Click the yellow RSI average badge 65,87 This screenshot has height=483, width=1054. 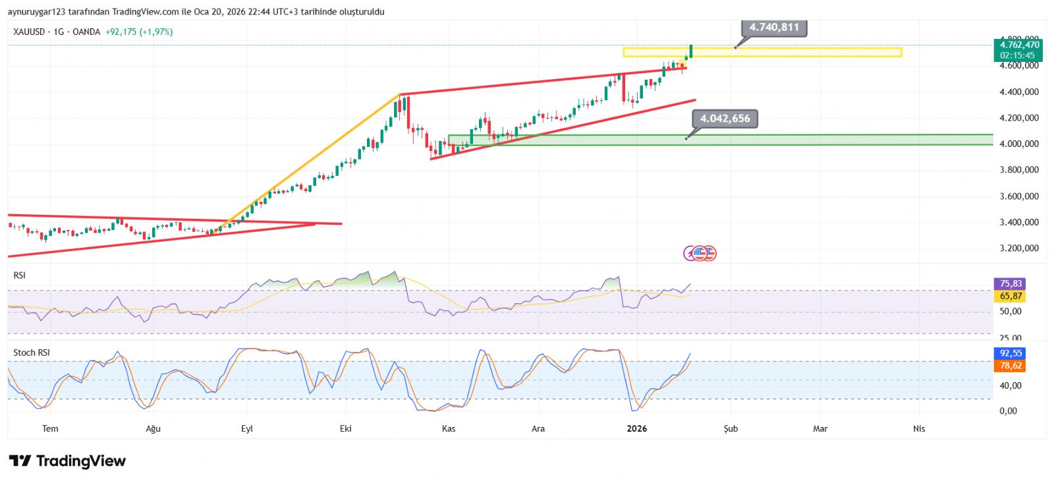pos(1010,297)
